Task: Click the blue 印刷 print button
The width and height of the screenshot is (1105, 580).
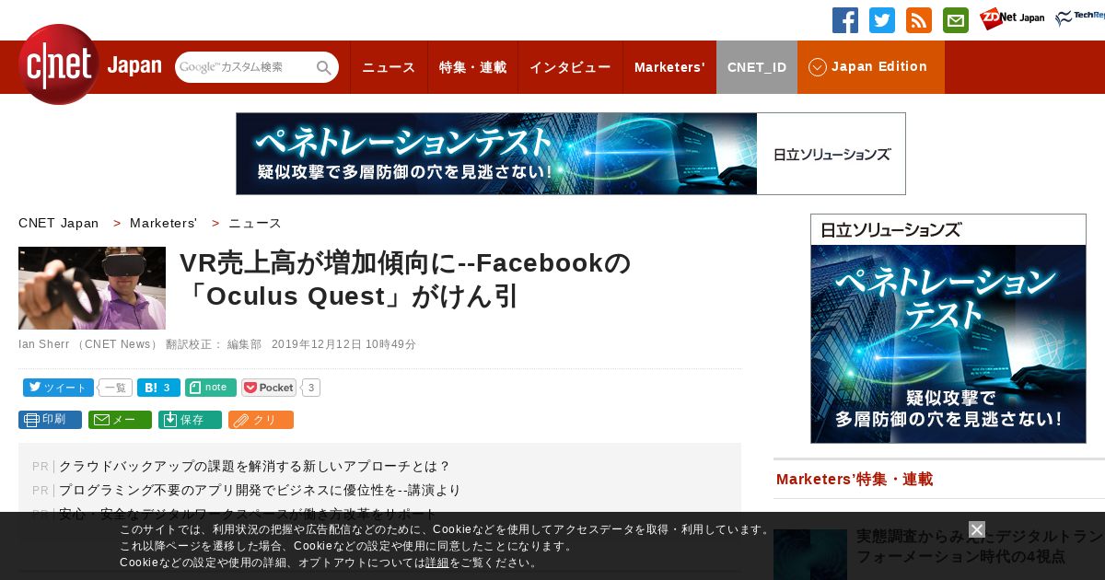Action: [50, 420]
